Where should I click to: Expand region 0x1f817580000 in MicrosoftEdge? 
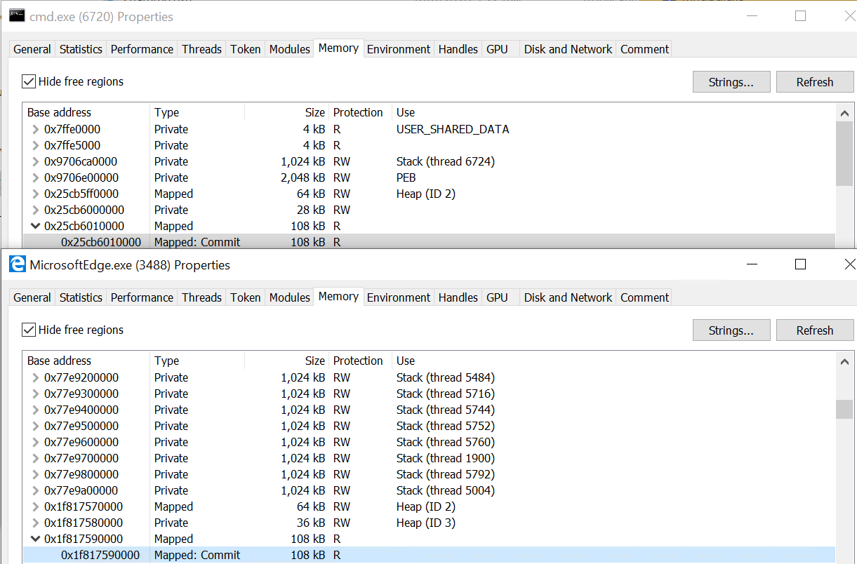(x=36, y=523)
